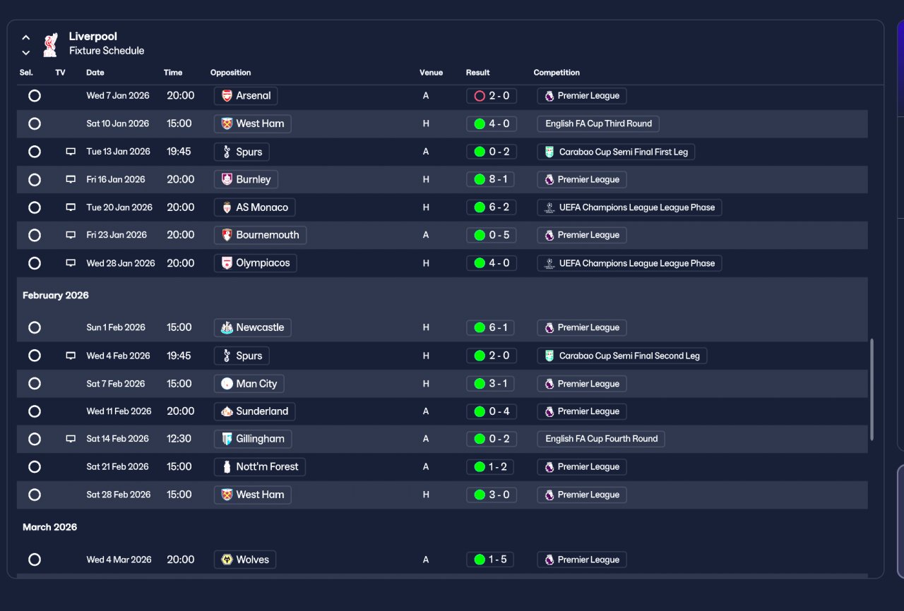Select the Olympiacos fixture radio button
This screenshot has height=611, width=904.
click(x=35, y=263)
